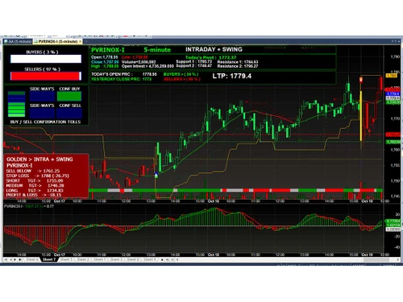403x302 pixels.
Task: Click the green-blue gradient strength block
Action: click(x=16, y=104)
